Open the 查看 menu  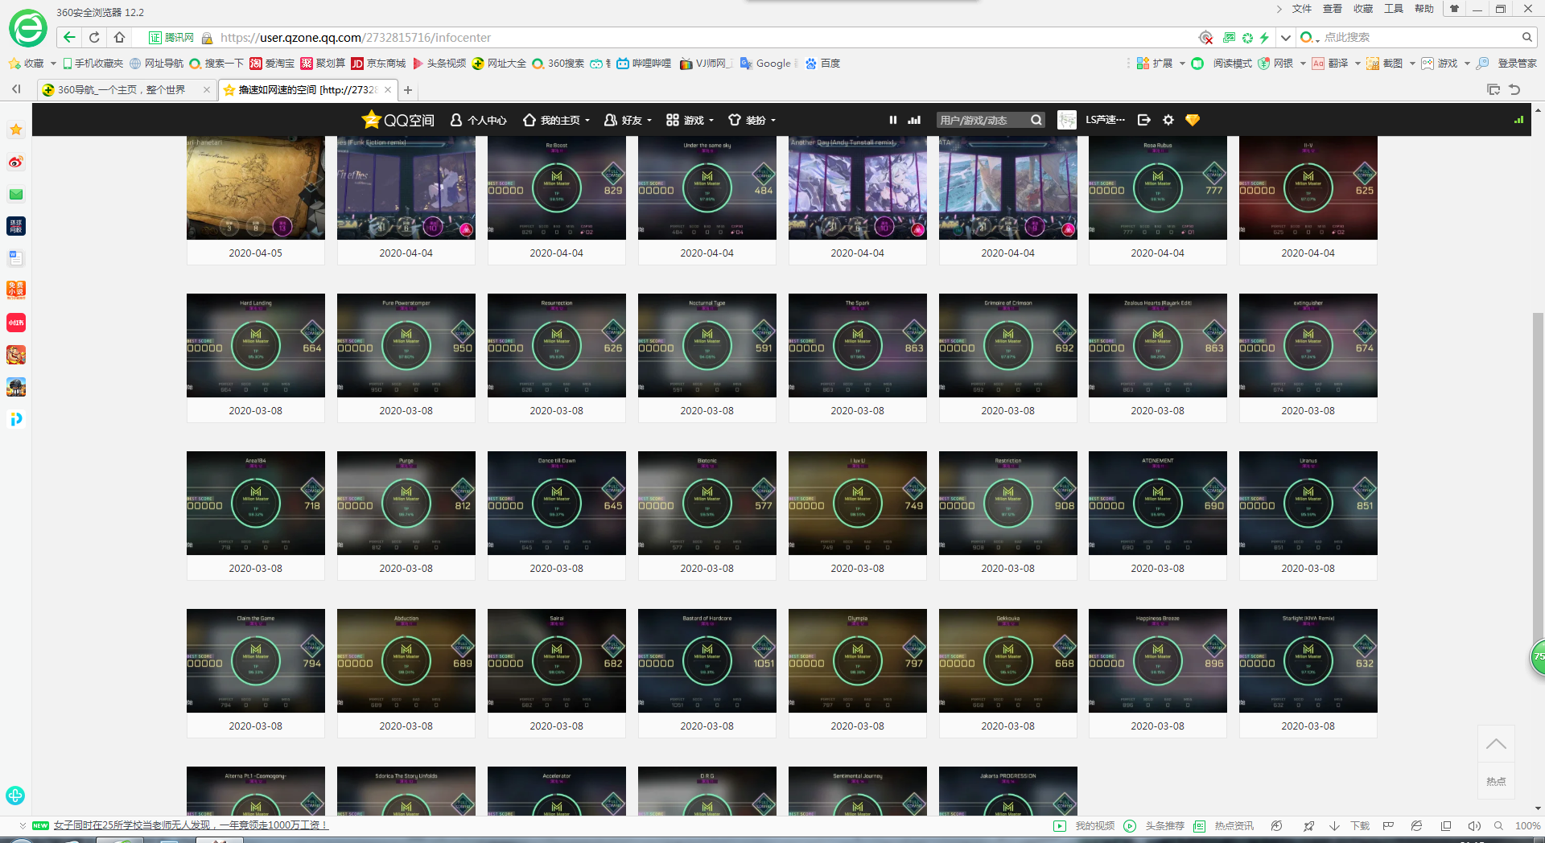point(1332,9)
